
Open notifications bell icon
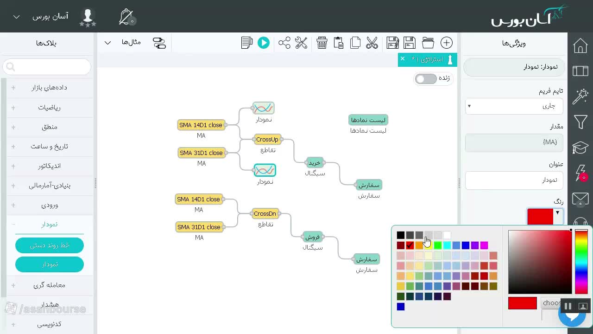126,17
